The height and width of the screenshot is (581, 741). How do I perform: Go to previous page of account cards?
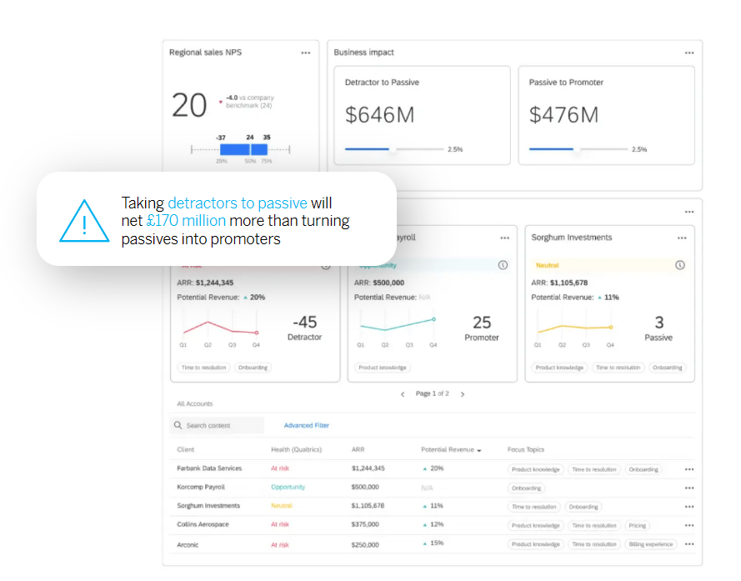pyautogui.click(x=403, y=393)
